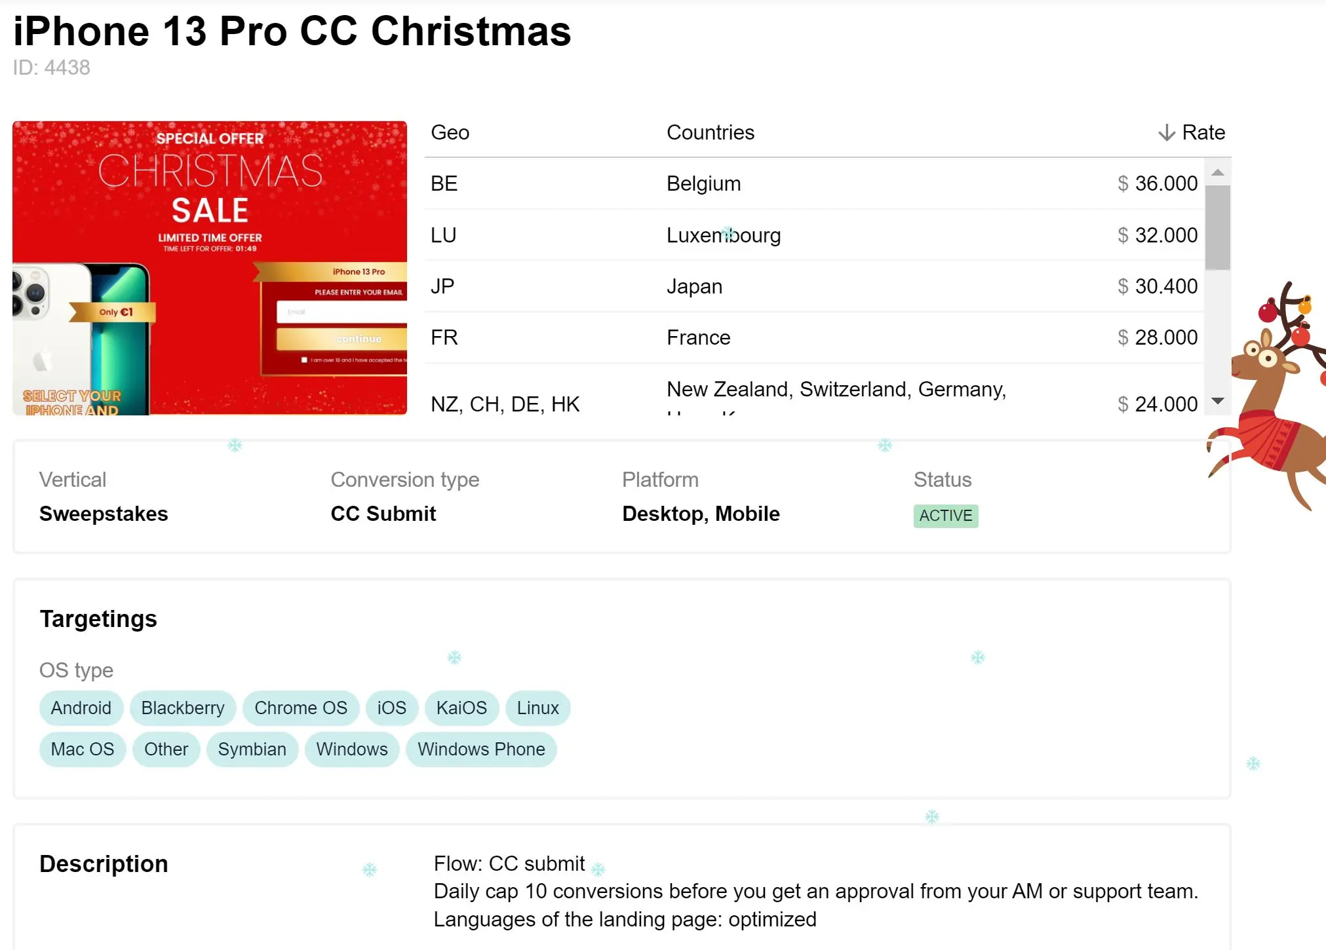
Task: Click the KaiOS tag
Action: click(x=461, y=708)
